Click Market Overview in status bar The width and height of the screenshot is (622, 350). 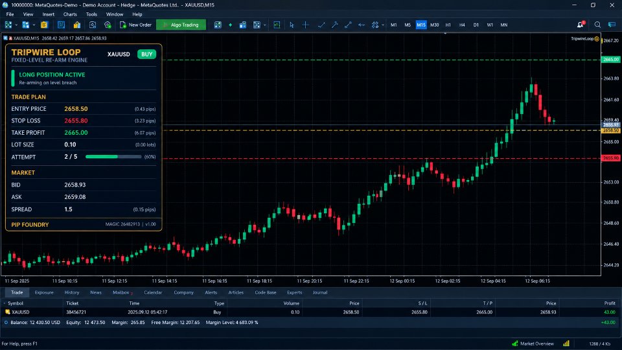tap(533, 344)
